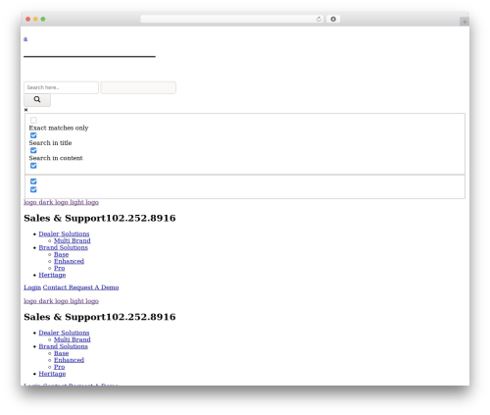Uncheck Search in title checkbox
Viewport: 490px width, 415px height.
click(33, 135)
